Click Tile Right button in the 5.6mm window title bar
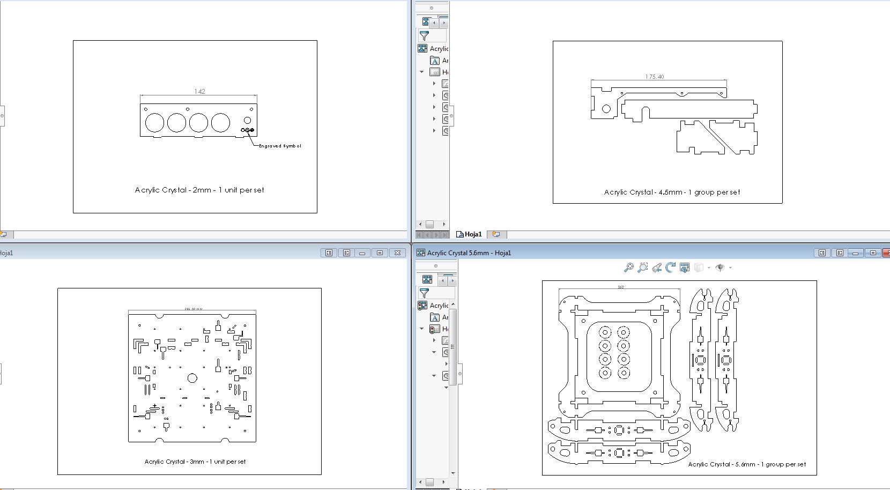The image size is (890, 490). click(840, 253)
